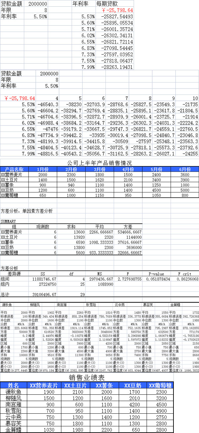
Task: Select the SUMMARY cell
Action: (x=8, y=221)
